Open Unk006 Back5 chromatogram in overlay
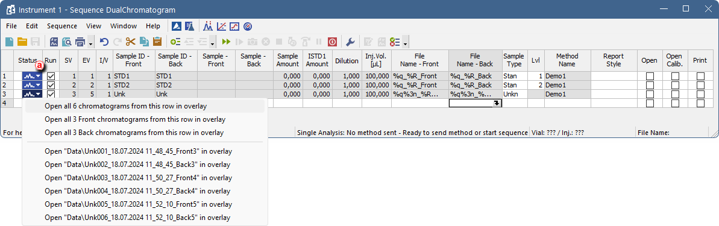 click(145, 218)
